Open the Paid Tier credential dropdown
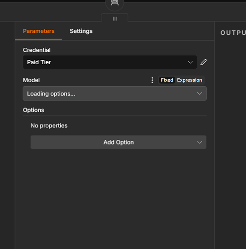The image size is (246, 249). [x=110, y=62]
